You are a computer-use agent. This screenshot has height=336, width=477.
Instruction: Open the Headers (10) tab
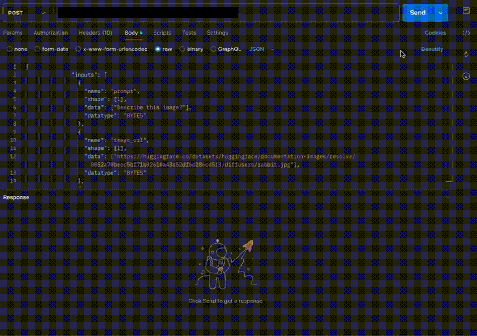click(95, 33)
